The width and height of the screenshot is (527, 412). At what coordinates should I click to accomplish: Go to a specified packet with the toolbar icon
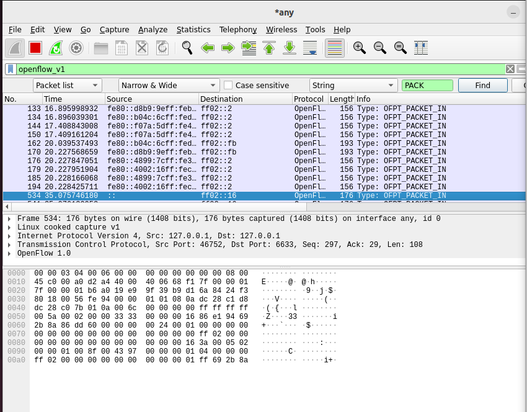249,48
